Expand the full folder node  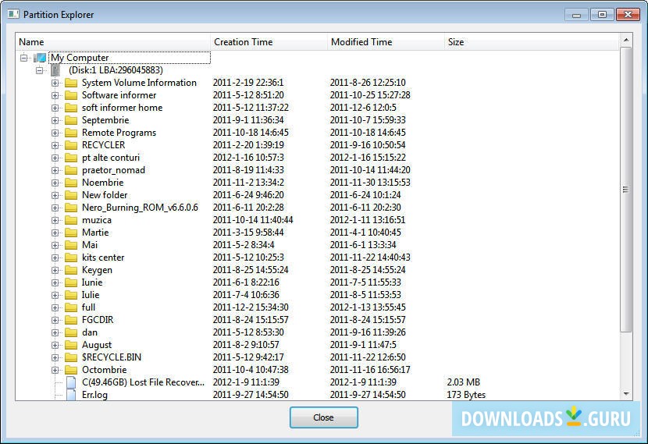click(x=55, y=307)
